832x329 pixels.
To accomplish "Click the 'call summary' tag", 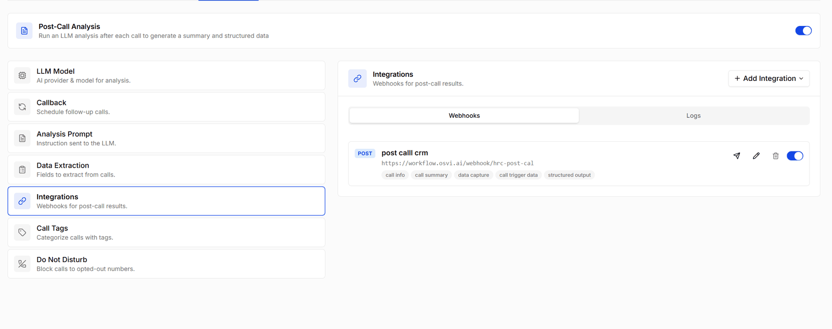I will [x=431, y=175].
